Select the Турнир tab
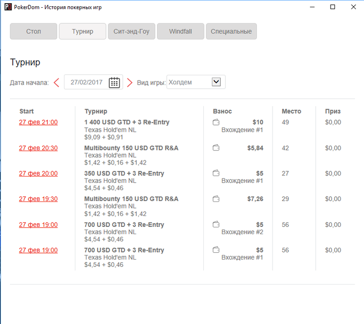The width and height of the screenshot is (364, 324). coord(82,31)
